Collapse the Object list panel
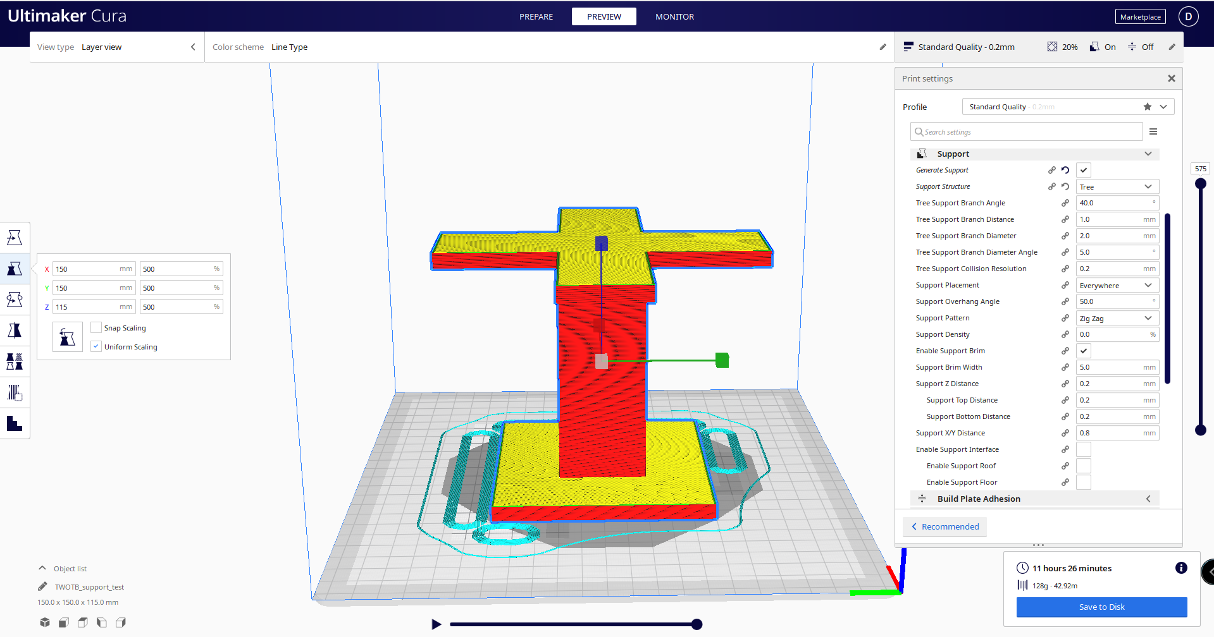 click(x=42, y=568)
